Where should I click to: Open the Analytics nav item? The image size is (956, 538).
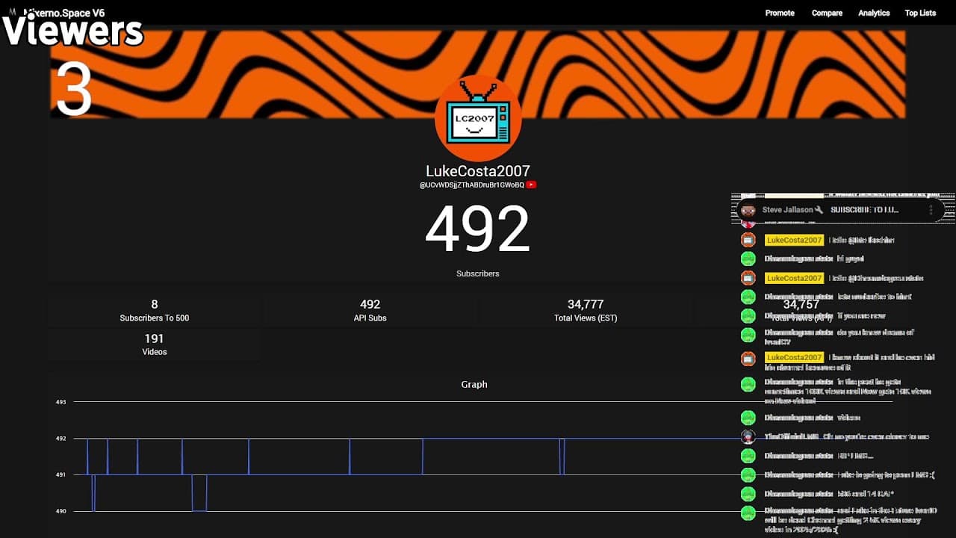[874, 13]
